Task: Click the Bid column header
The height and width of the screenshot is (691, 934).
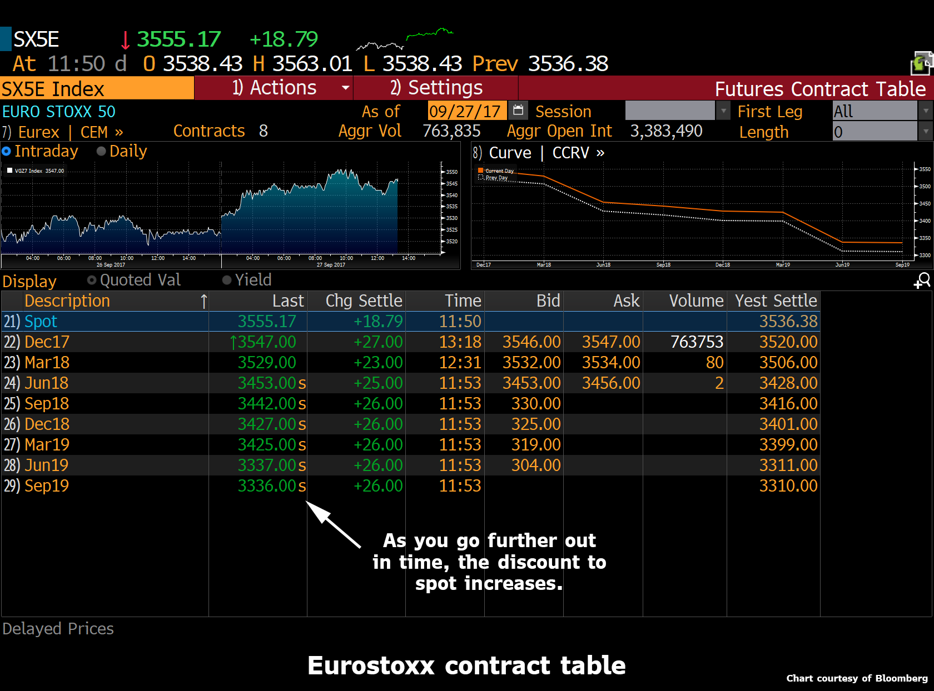Action: point(524,301)
